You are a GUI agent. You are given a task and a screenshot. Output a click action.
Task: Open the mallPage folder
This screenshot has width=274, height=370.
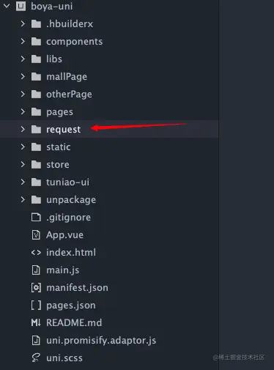tap(109, 76)
